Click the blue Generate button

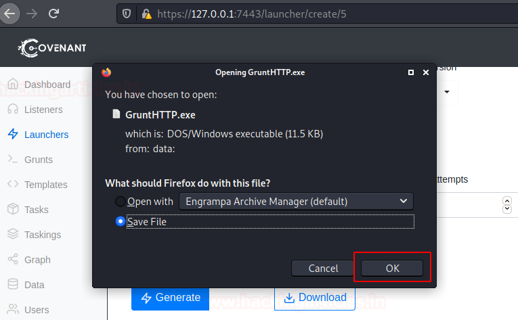pos(170,298)
